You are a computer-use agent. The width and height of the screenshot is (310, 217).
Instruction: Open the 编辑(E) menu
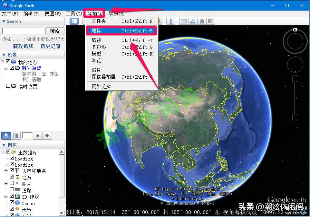coord(31,13)
